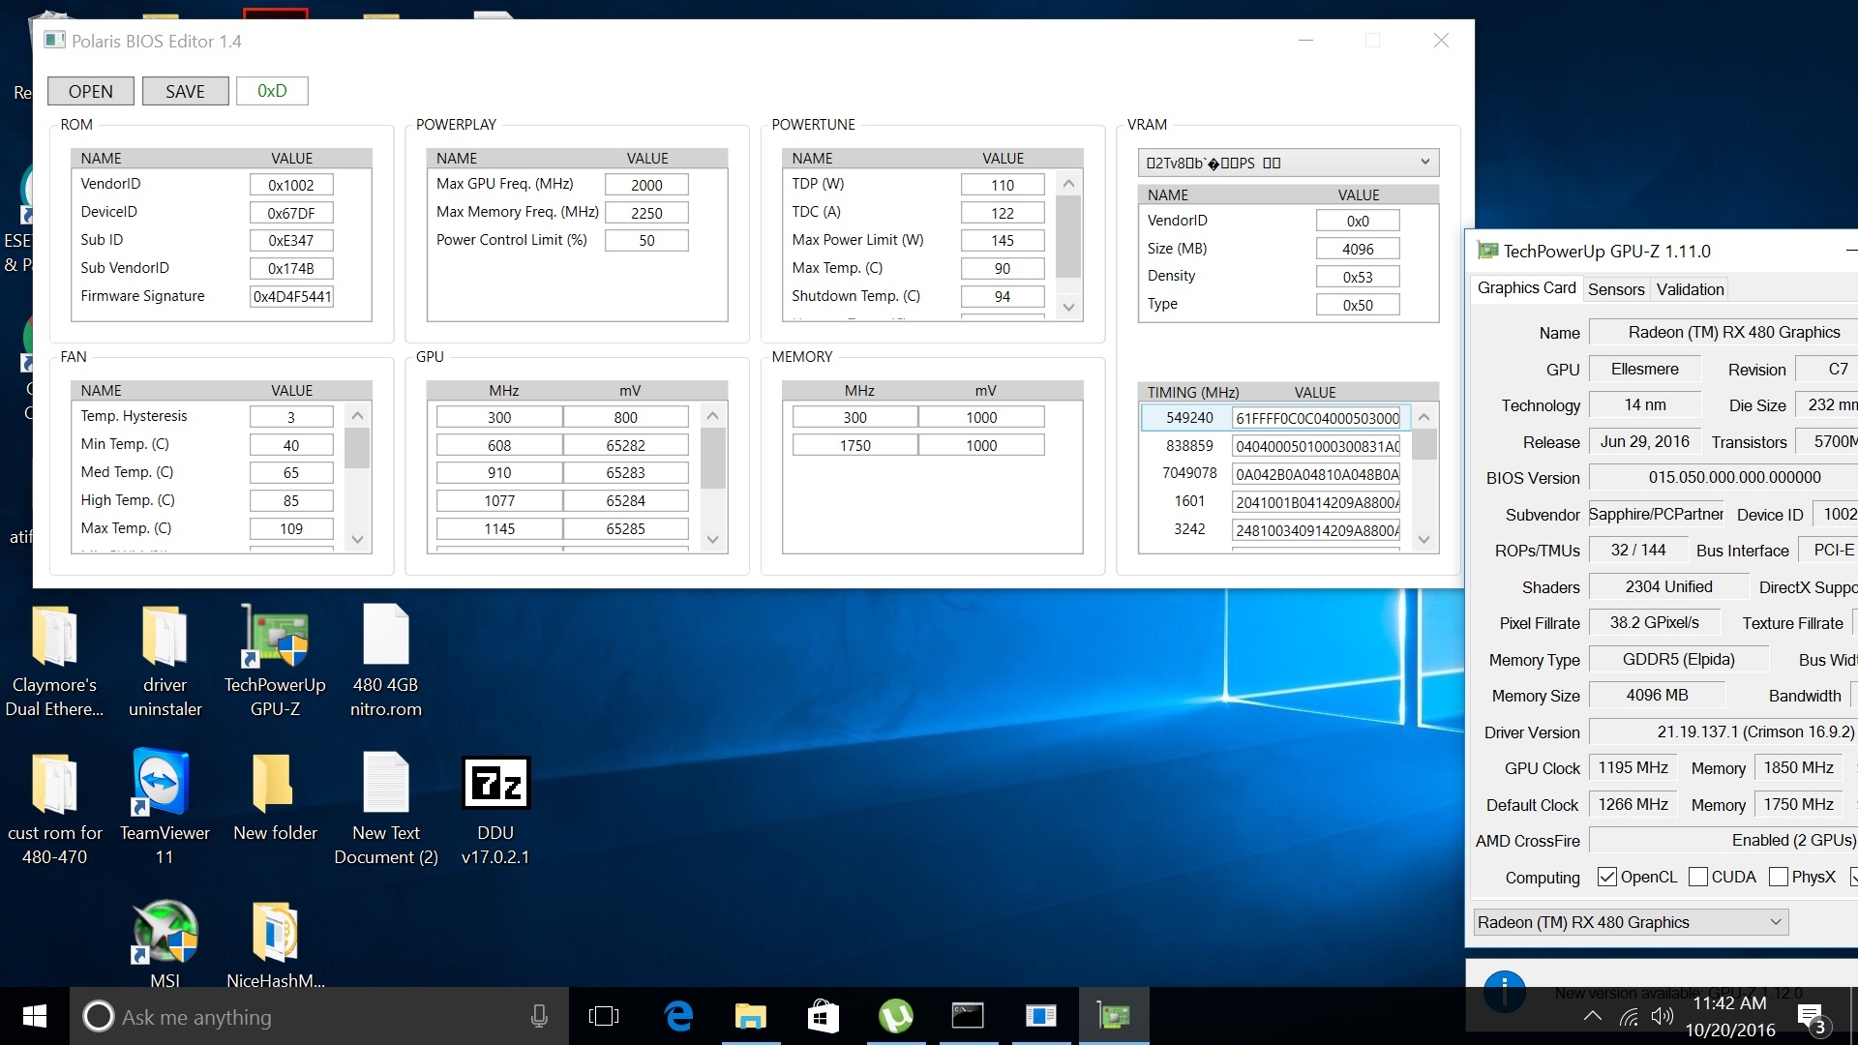Select the 549240 timing value field
The image size is (1858, 1045).
click(x=1317, y=418)
